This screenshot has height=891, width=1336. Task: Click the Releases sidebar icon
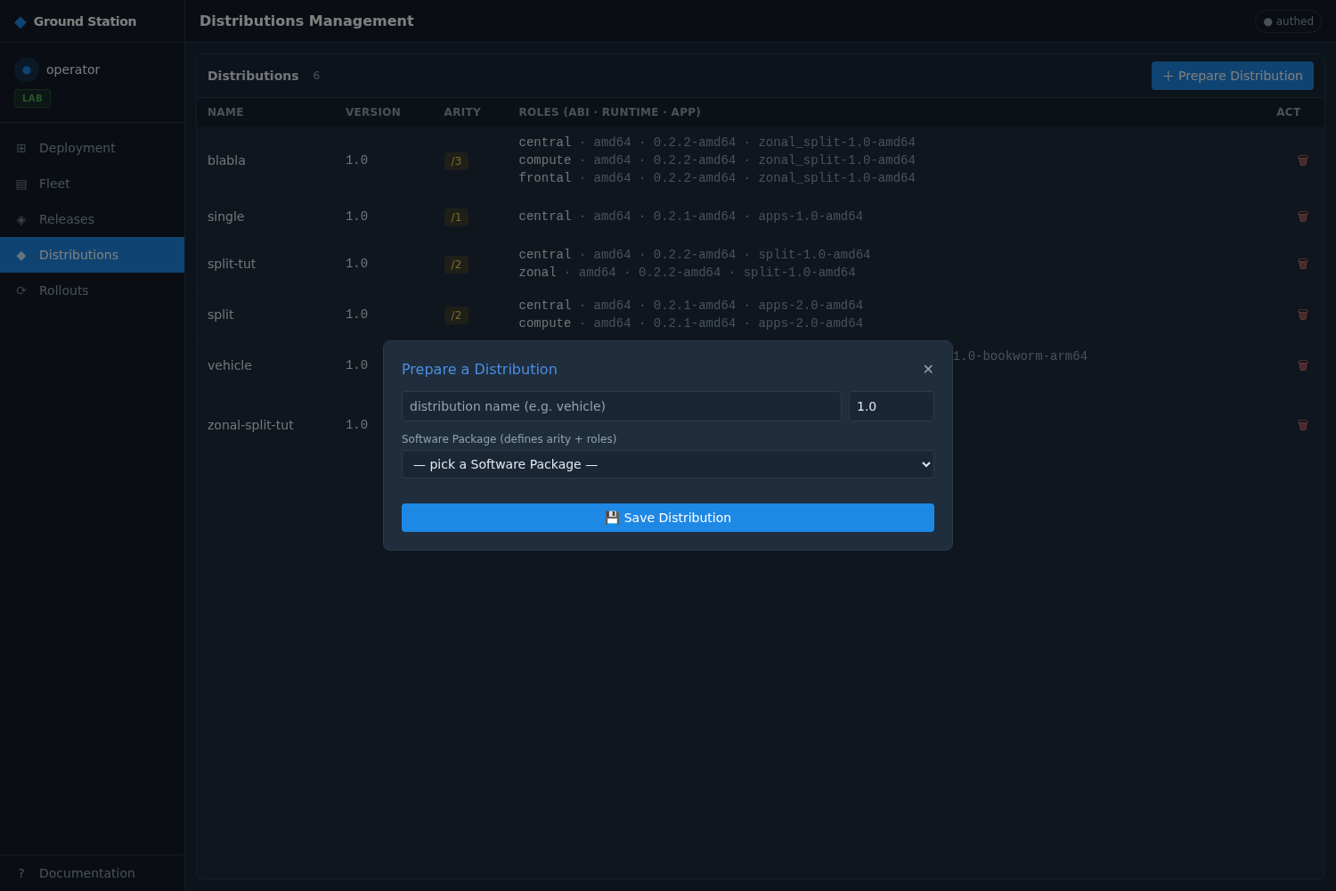pos(21,219)
